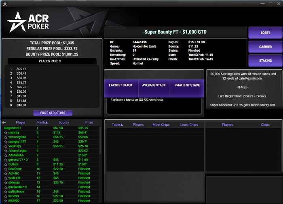Click ninth place payout $10.01 row
283x204 pixels.
point(52,105)
